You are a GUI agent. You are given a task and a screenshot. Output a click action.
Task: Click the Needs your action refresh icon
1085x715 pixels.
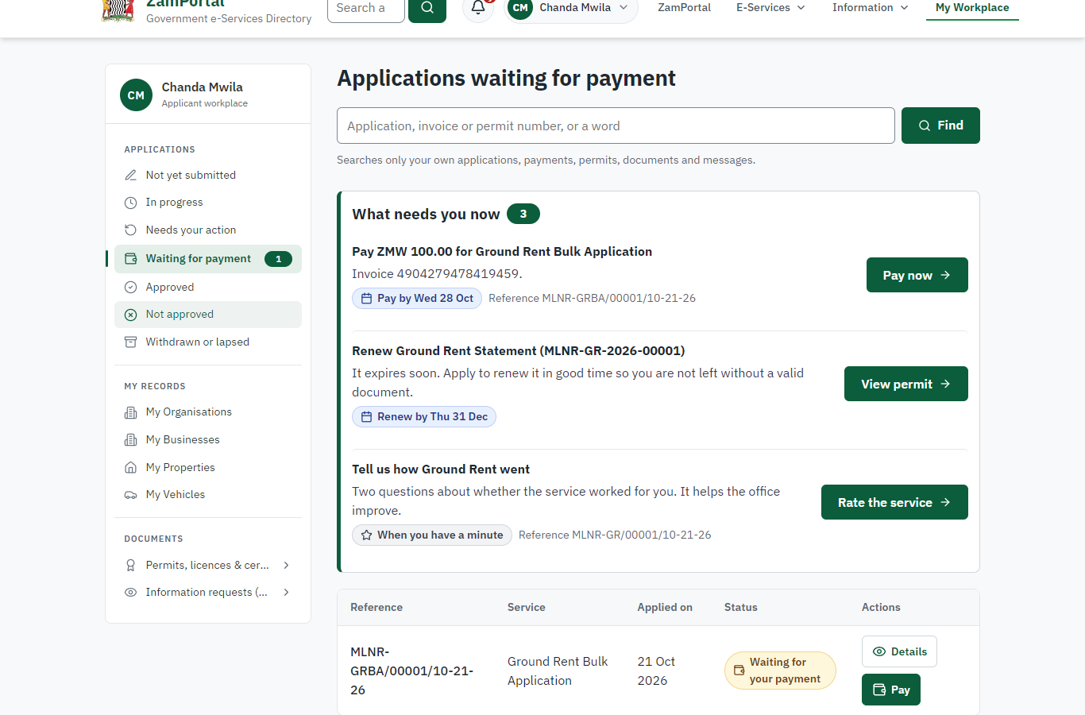pos(131,230)
